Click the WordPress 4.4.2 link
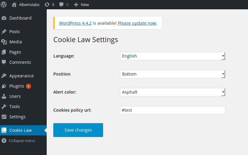Viewport: 248px width, 155px height. click(75, 23)
